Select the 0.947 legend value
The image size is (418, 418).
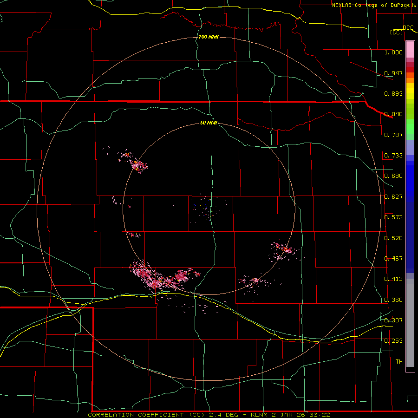click(393, 73)
